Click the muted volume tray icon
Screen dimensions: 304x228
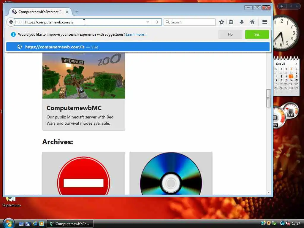click(287, 224)
